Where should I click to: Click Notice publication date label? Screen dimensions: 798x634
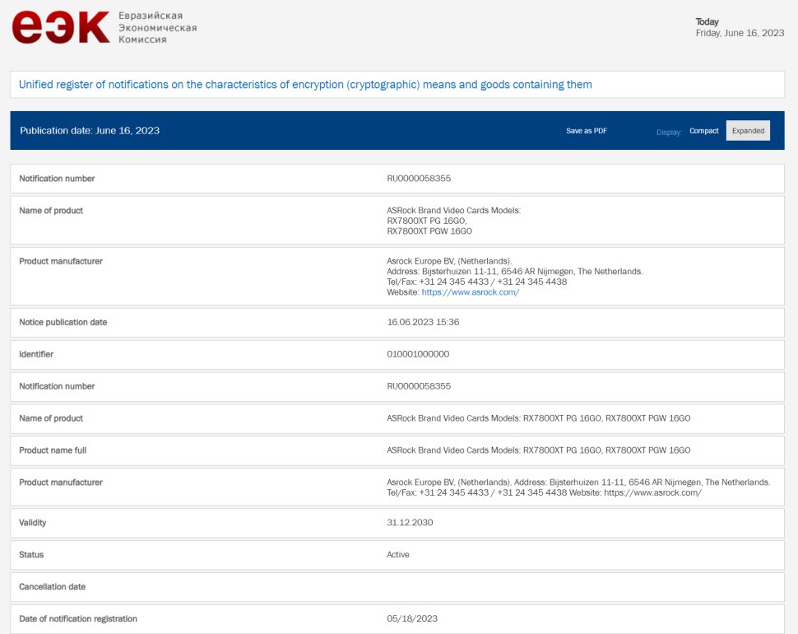point(63,322)
